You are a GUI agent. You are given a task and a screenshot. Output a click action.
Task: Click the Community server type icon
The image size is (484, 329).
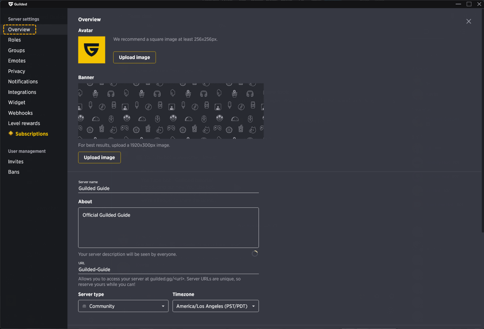[84, 306]
